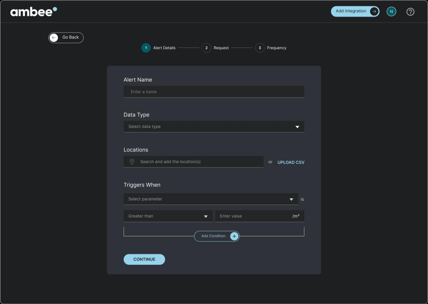Open the Select parameter dropdown

[x=210, y=199]
